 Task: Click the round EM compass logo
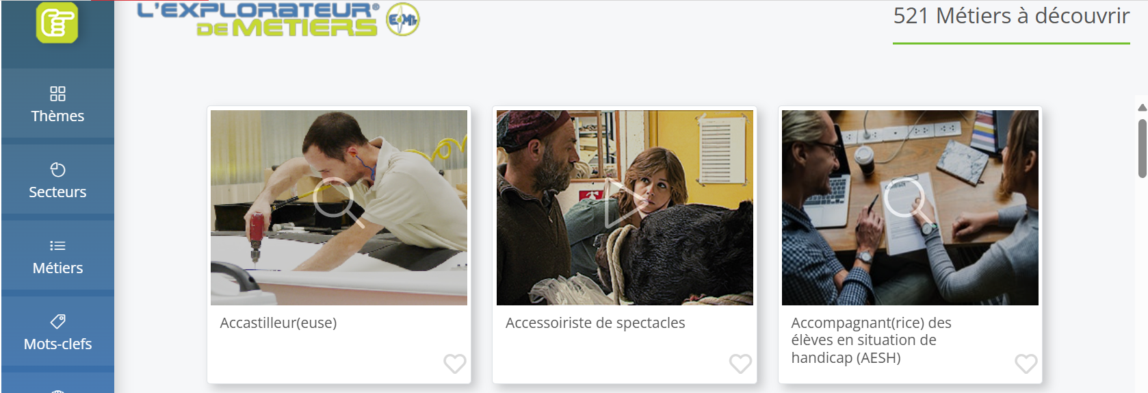[403, 19]
